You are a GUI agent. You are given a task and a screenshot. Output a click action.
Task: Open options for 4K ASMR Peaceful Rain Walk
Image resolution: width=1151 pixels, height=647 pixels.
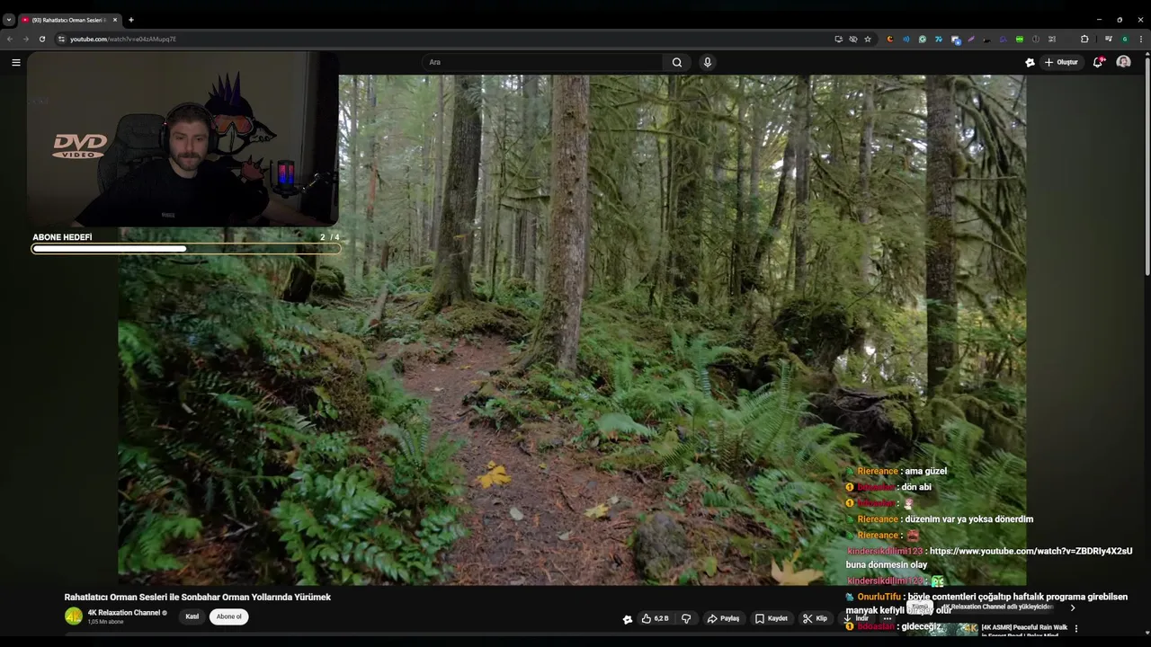[1075, 629]
